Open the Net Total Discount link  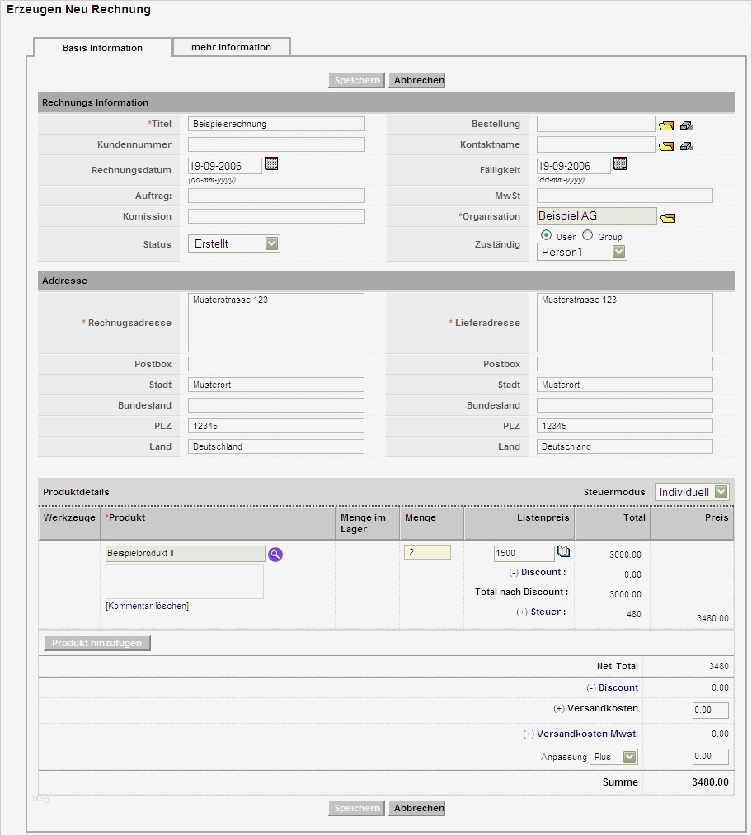pos(618,687)
